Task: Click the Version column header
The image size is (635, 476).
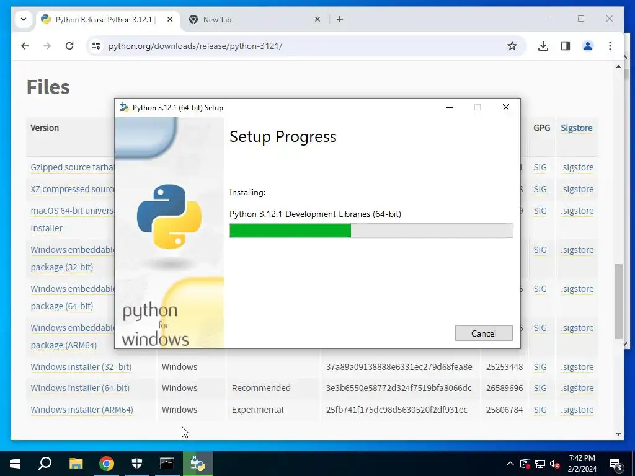Action: click(45, 128)
